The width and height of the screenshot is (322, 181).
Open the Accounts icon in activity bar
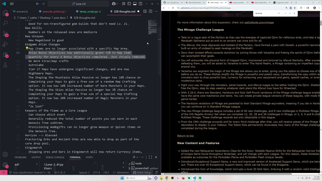5,155
